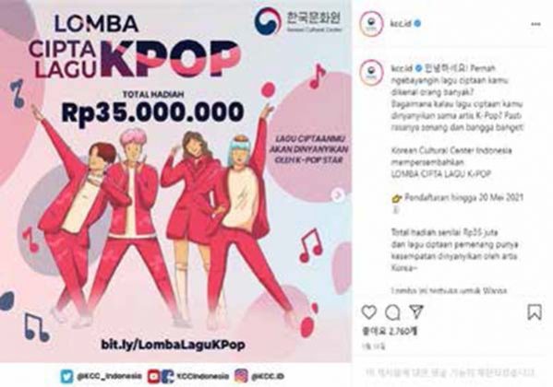Open the kcc.id username in caption

401,67
